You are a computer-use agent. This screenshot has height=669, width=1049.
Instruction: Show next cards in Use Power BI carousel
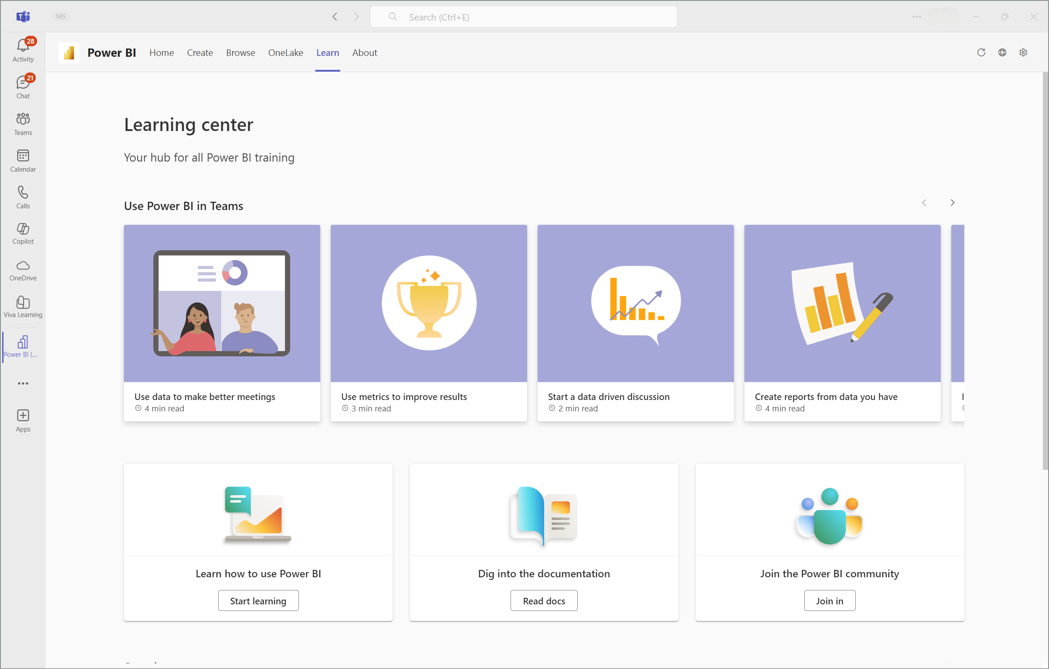[x=953, y=203]
